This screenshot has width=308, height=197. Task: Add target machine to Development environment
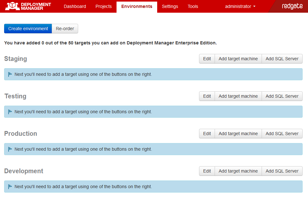click(238, 171)
